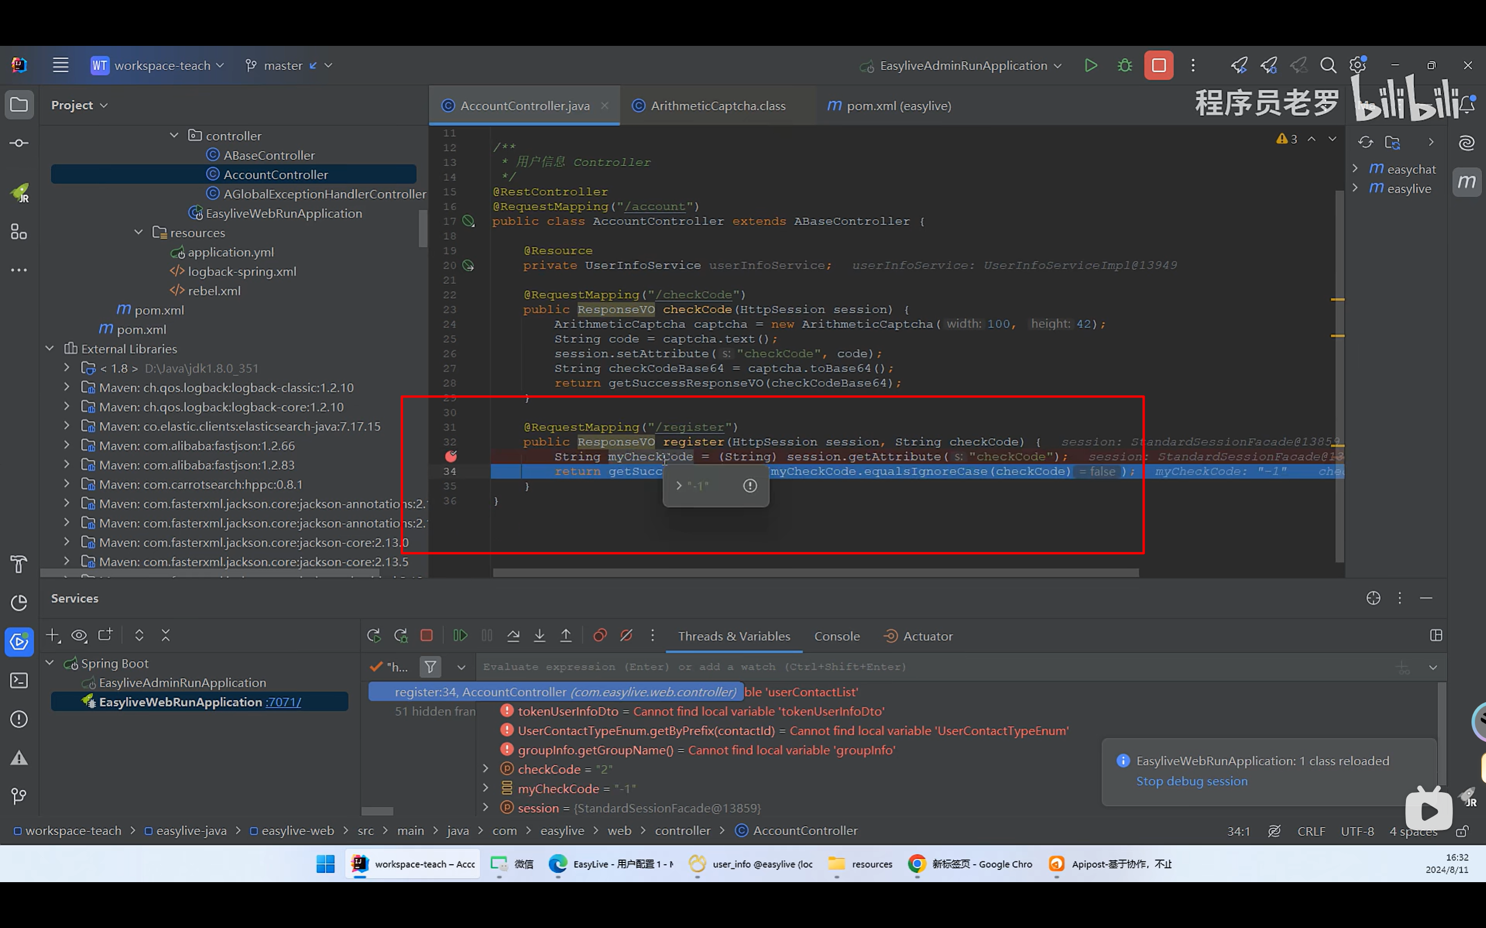Click the Debug bug icon in top toolbar
The height and width of the screenshot is (928, 1486).
click(x=1124, y=65)
